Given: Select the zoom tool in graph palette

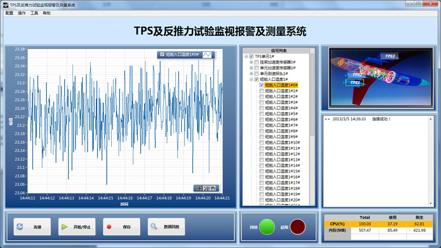Looking at the screenshot, I should point(206,188).
